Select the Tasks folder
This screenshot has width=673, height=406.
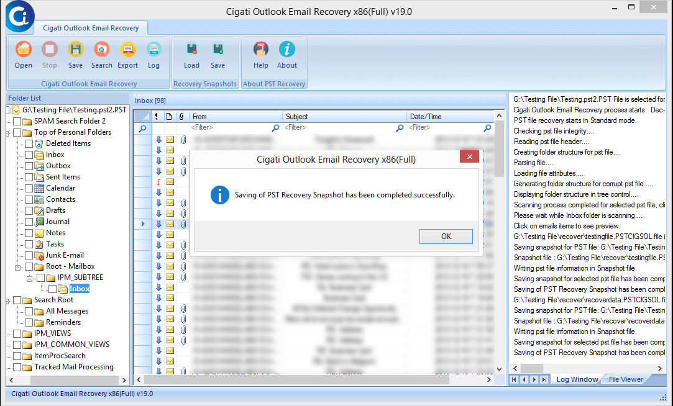[55, 244]
